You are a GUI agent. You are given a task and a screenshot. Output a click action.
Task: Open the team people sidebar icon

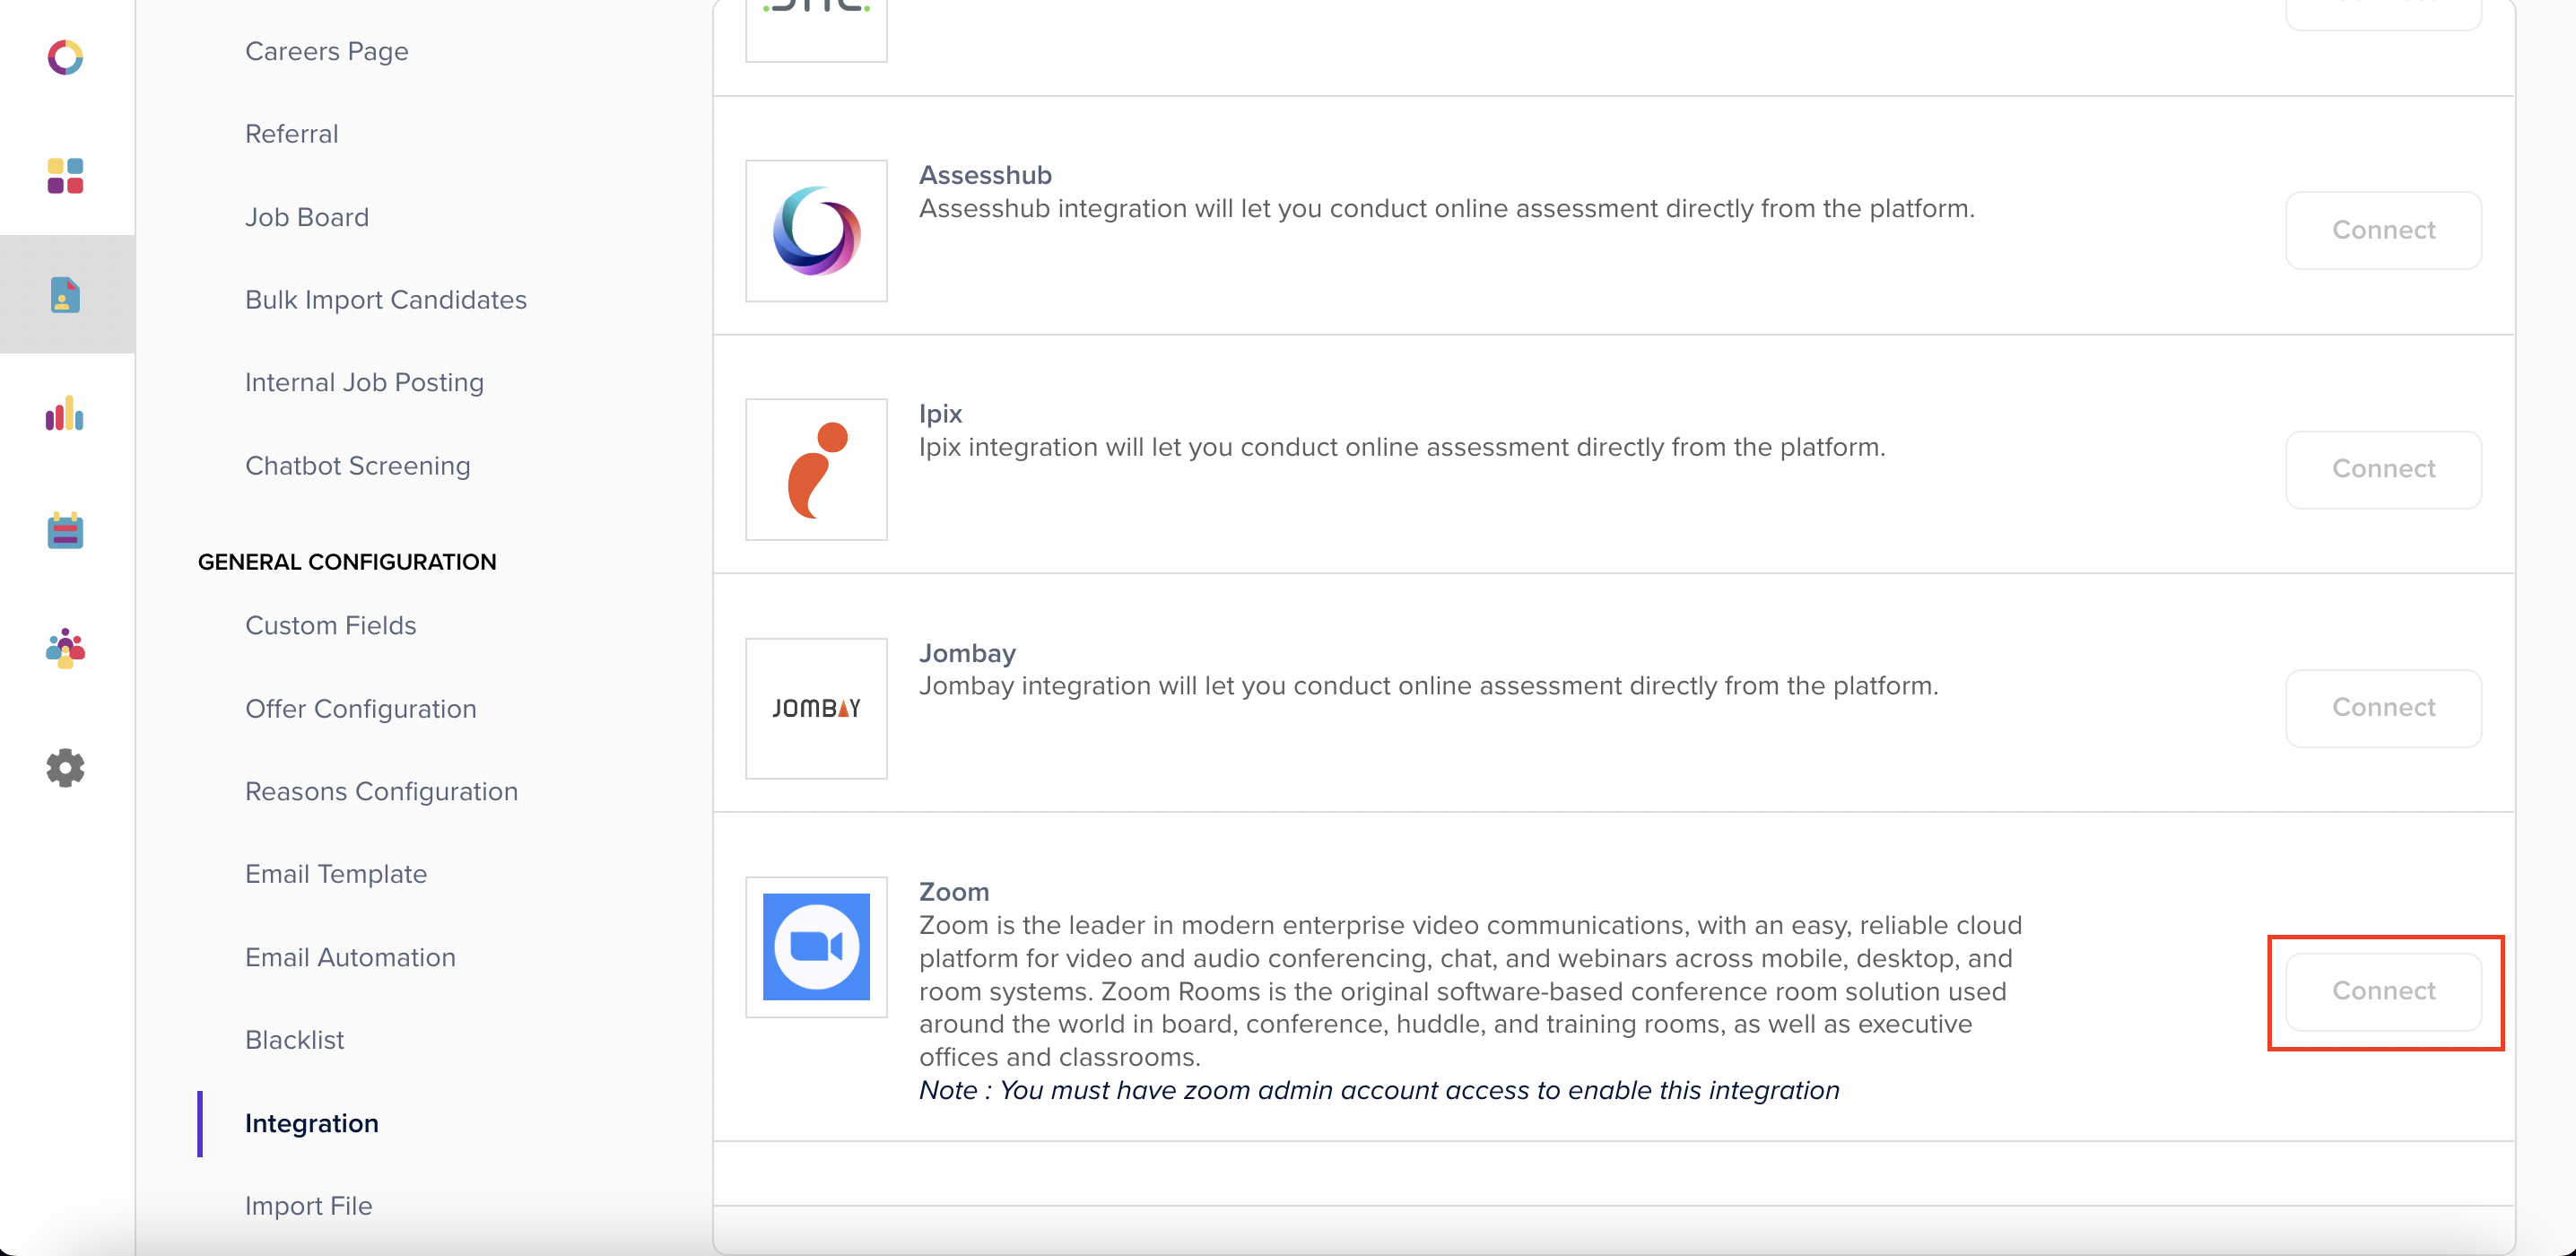(x=65, y=649)
